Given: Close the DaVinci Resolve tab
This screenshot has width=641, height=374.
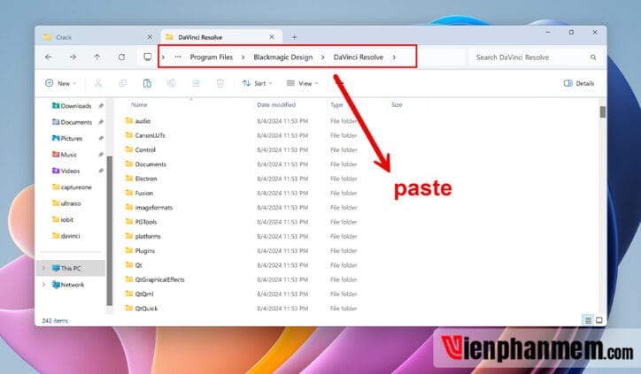Looking at the screenshot, I should 272,37.
